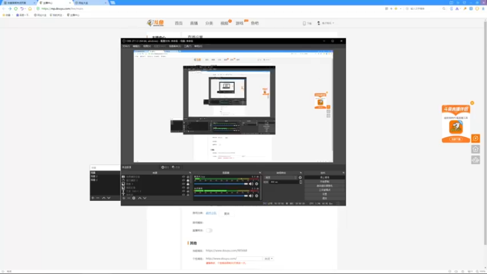
Task: Click the browser page vertical scrollbar
Action: coord(485,132)
